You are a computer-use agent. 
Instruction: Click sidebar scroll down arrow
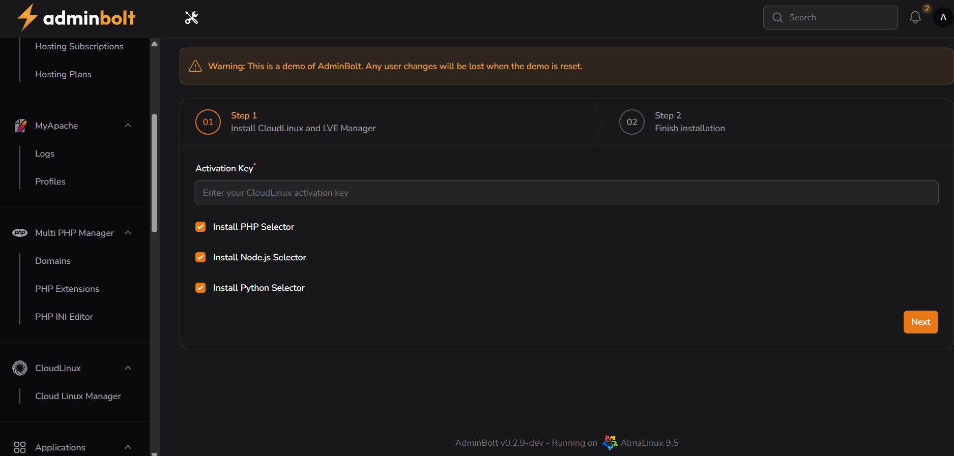(155, 453)
